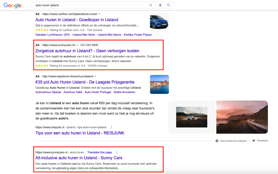This screenshot has height=174, width=278.
Task: Click the 'Autoverhuur Spanje' sitelink
Action: point(48,92)
